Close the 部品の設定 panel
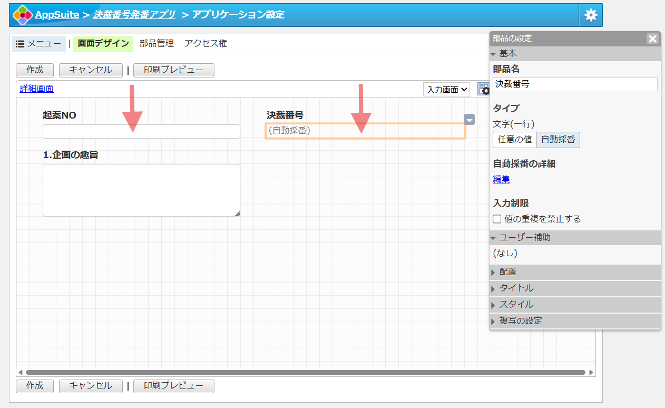 tap(652, 38)
